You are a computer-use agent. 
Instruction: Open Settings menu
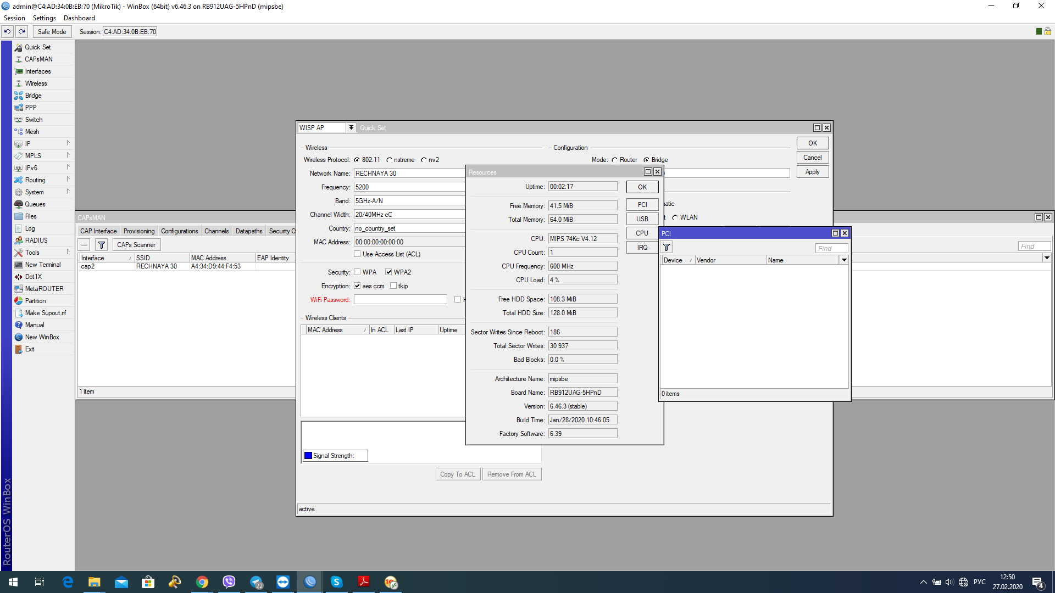(x=45, y=18)
